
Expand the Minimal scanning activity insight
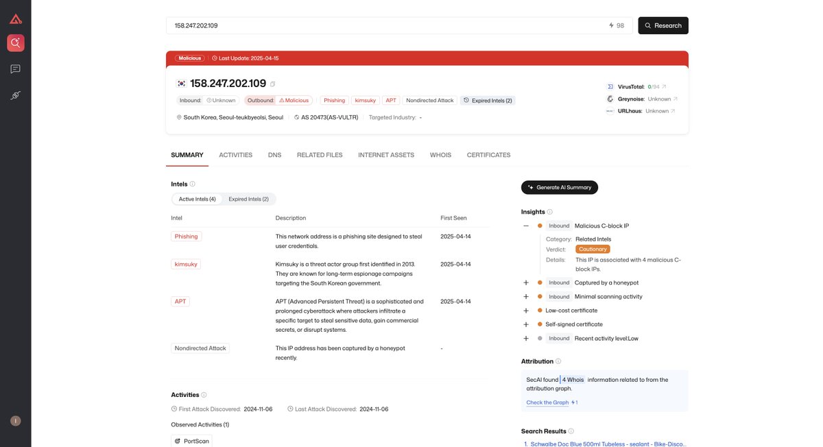pos(526,297)
